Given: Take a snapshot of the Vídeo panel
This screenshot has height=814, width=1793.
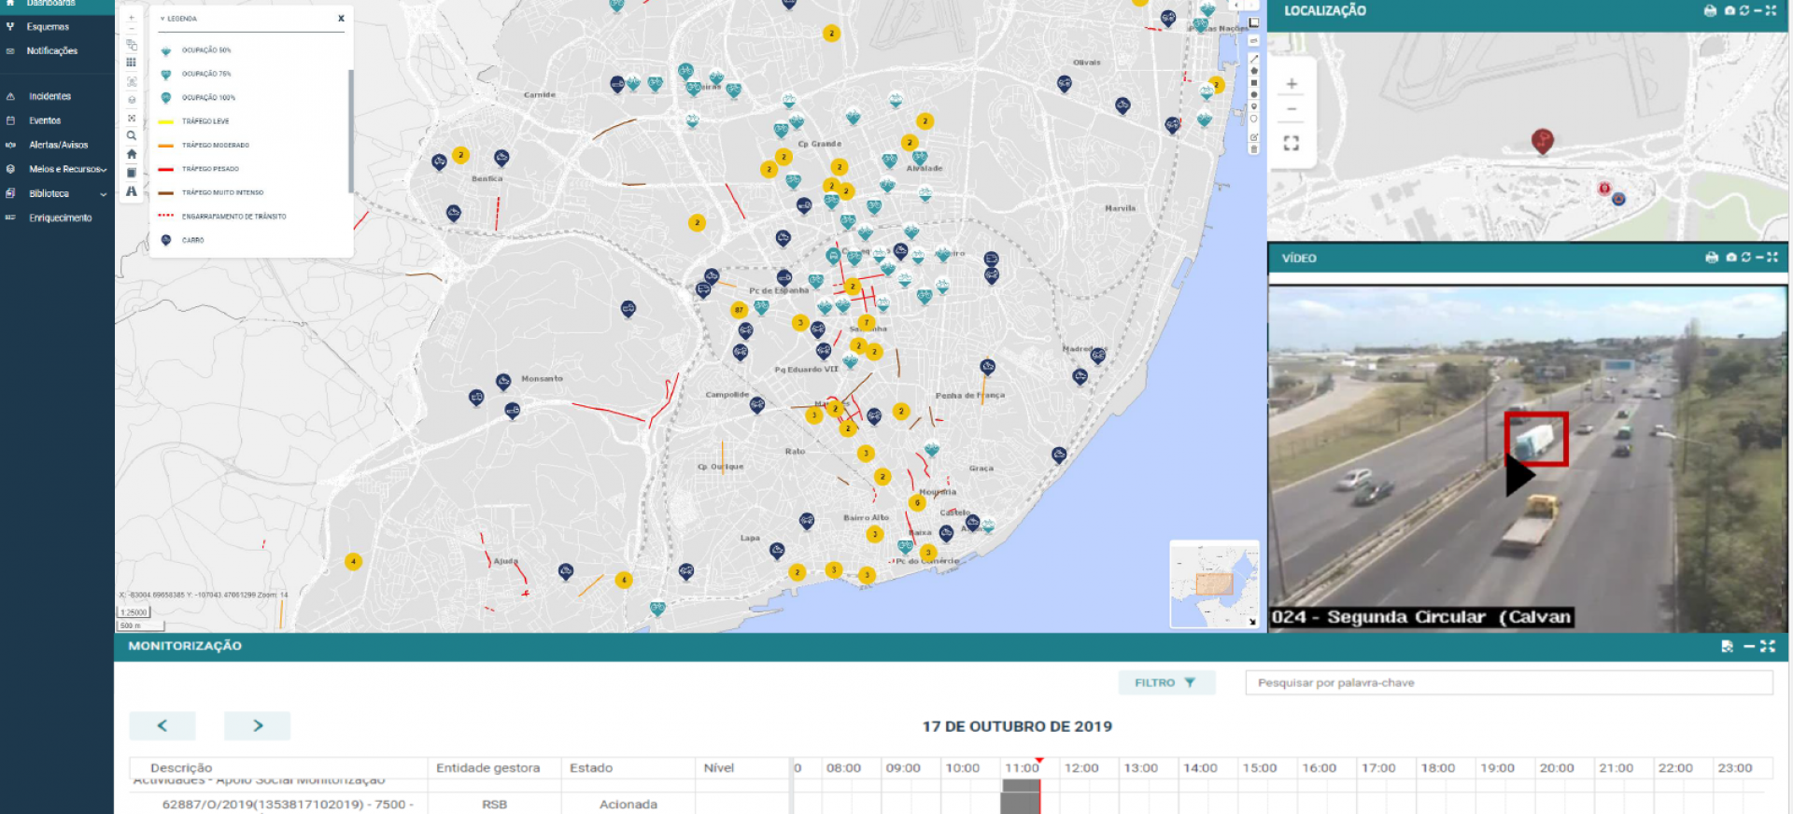Looking at the screenshot, I should pyautogui.click(x=1730, y=258).
